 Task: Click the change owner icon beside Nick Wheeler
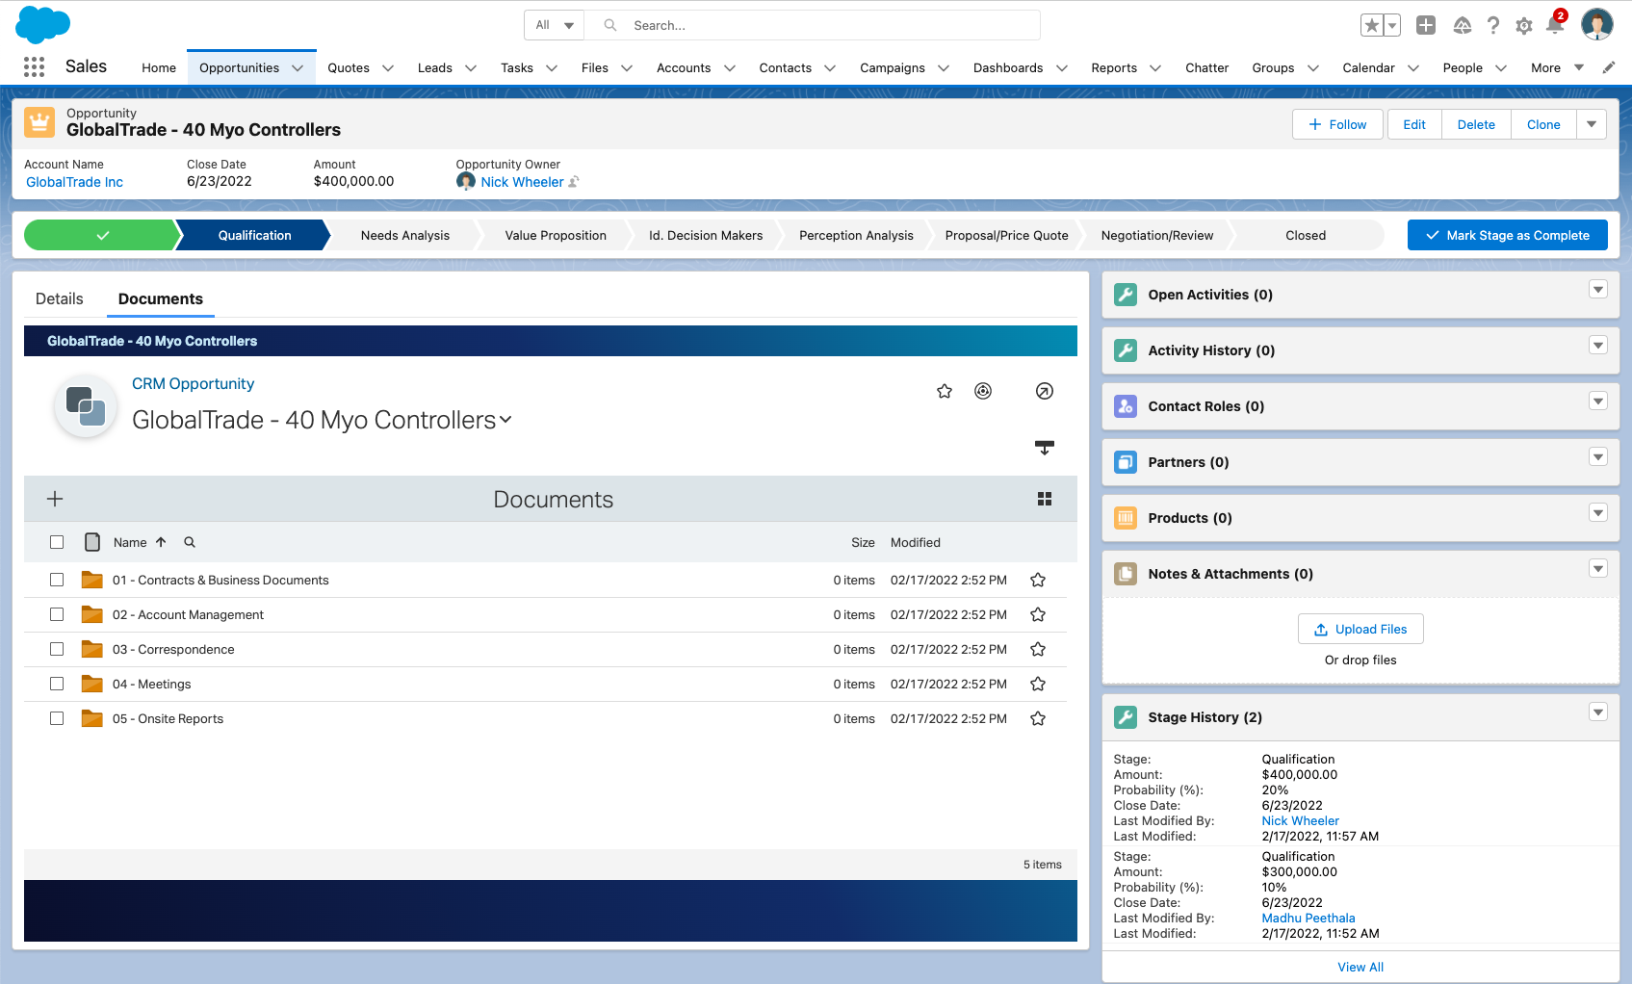[x=574, y=182]
